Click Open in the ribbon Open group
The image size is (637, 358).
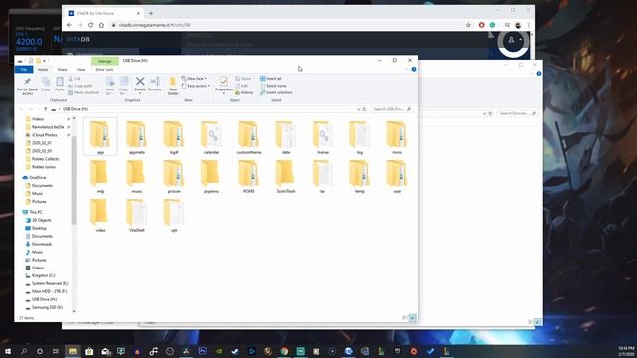click(243, 78)
